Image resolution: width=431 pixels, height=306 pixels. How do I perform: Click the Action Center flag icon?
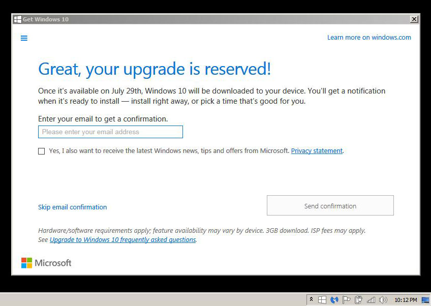pyautogui.click(x=346, y=300)
